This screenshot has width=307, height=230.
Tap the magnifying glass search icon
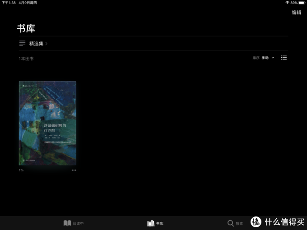[x=230, y=223]
